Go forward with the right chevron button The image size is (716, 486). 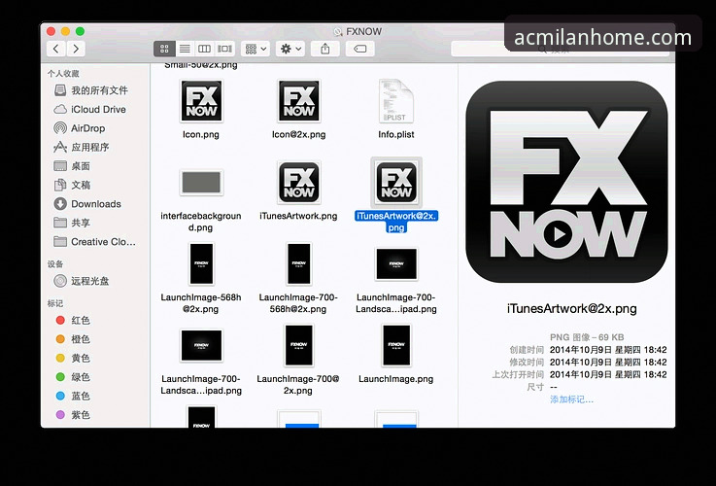coord(76,49)
